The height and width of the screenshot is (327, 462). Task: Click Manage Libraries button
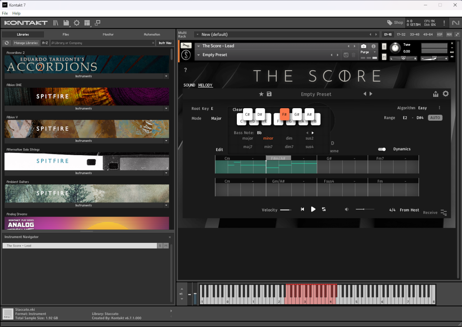[26, 43]
